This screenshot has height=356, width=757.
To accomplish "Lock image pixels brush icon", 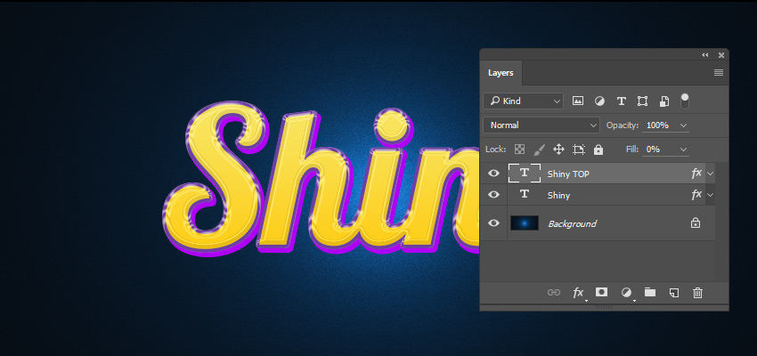I will point(539,150).
